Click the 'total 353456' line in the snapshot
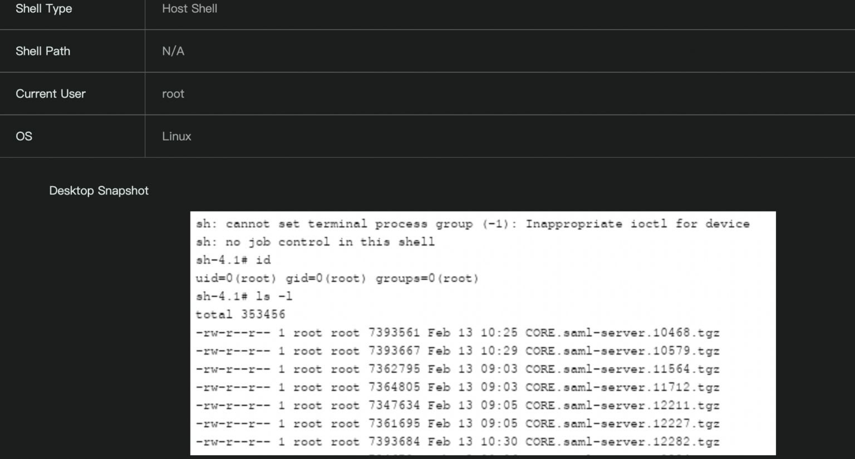Screen dimensions: 855x459 (x=240, y=315)
